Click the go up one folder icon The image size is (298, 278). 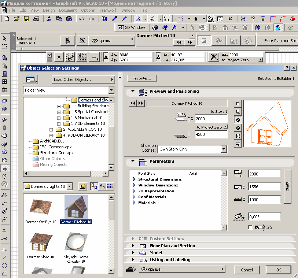[82, 186]
